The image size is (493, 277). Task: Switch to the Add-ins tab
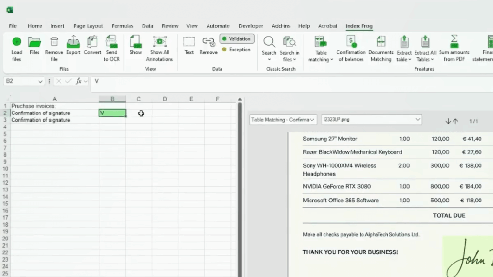coord(281,26)
